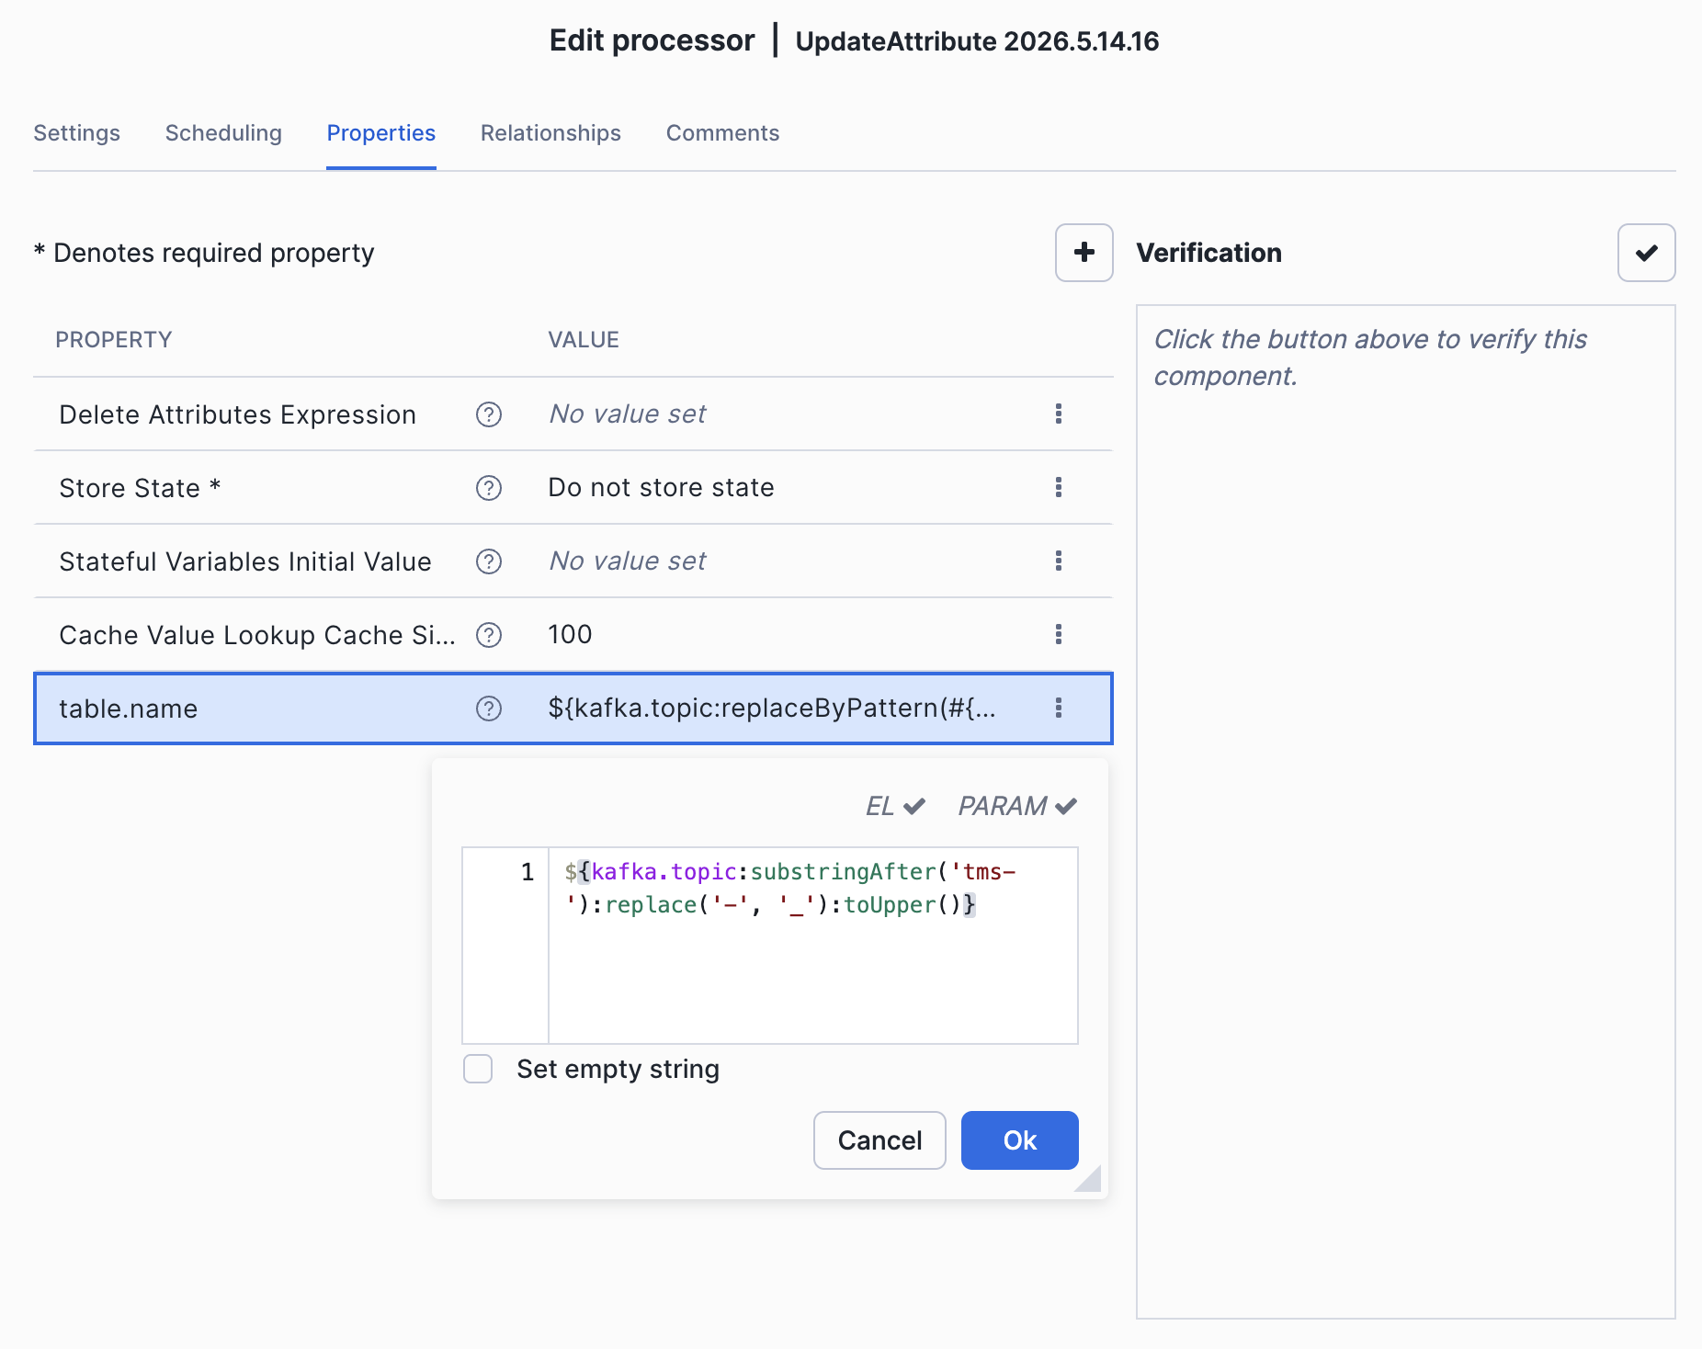This screenshot has height=1349, width=1702.
Task: Open actions menu for Delete Attributes Expression
Action: 1059,414
